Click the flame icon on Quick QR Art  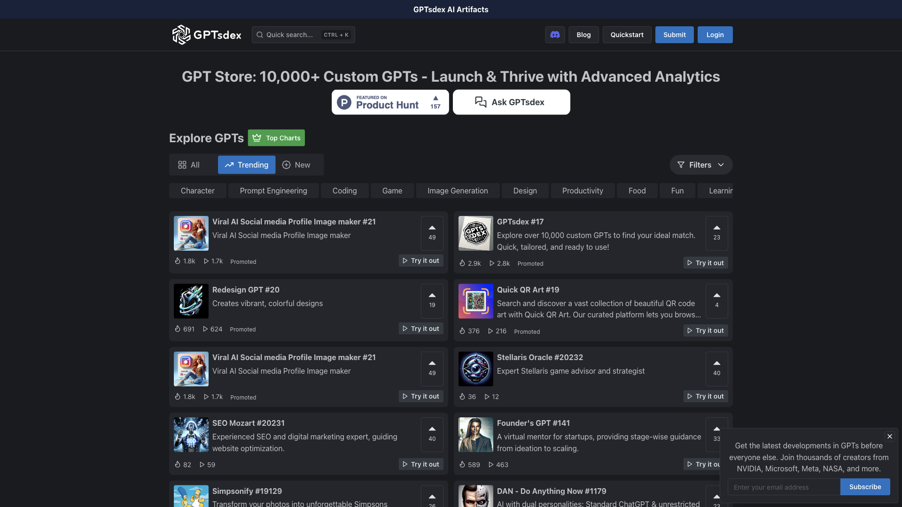461,331
